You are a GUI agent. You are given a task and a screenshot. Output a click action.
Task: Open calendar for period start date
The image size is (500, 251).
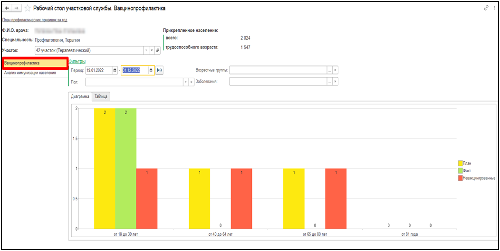coord(115,70)
